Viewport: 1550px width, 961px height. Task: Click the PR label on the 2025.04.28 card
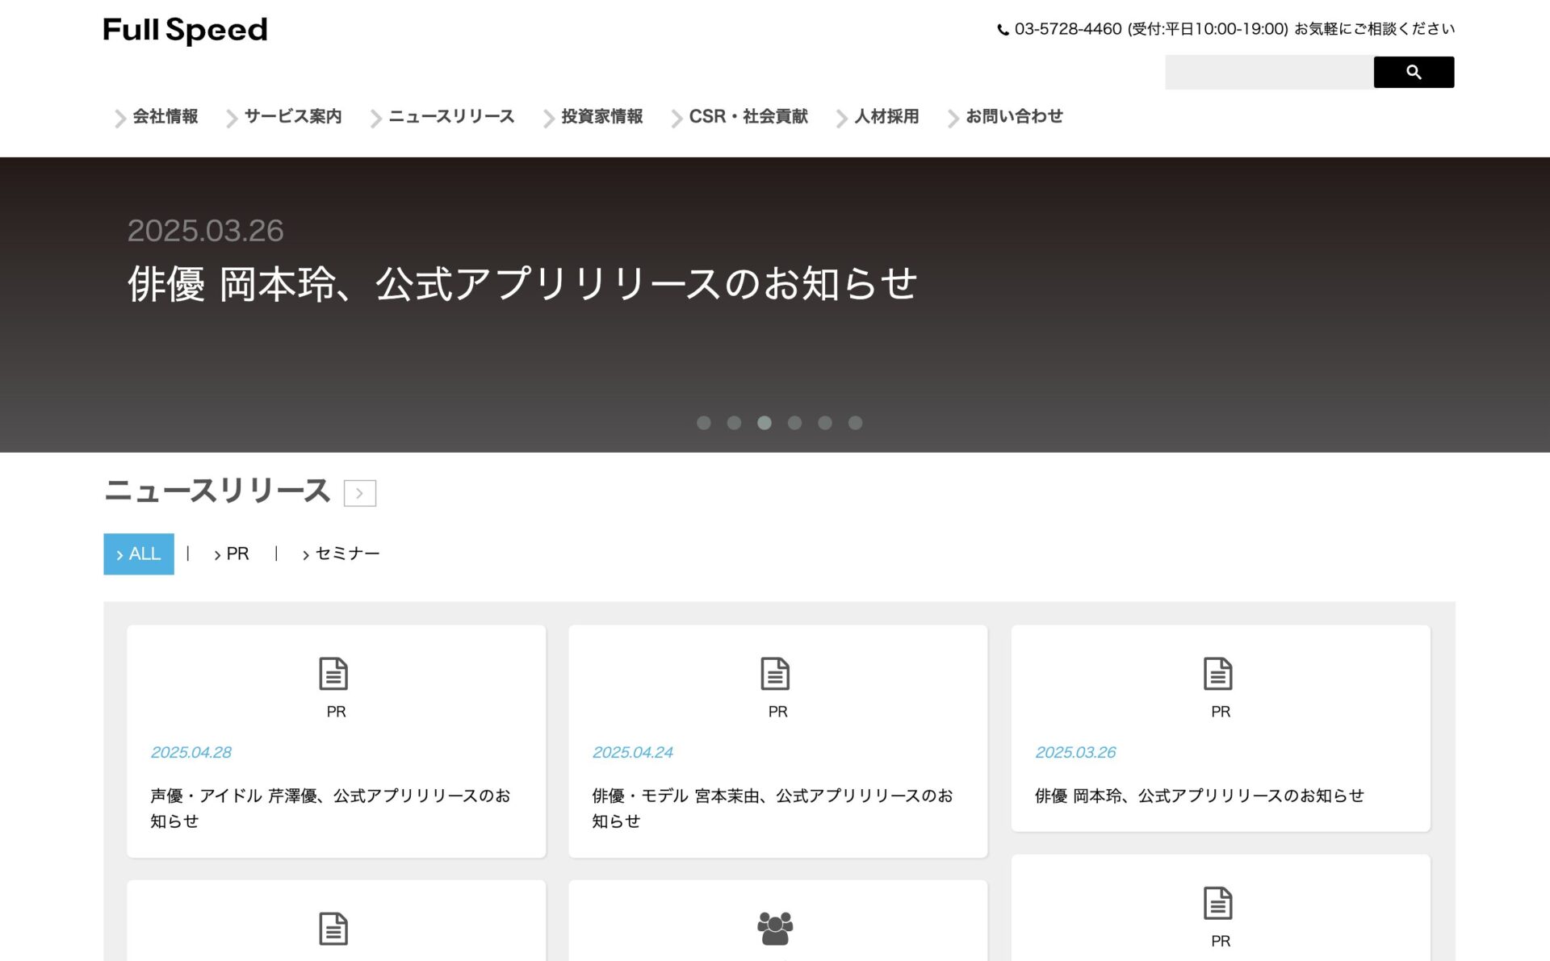(x=336, y=712)
